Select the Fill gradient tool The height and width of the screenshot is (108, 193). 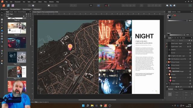click(x=2, y=51)
